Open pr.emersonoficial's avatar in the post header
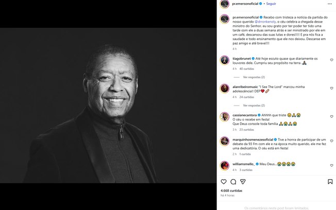Screen dimensions: 336x210 tap(225, 4)
